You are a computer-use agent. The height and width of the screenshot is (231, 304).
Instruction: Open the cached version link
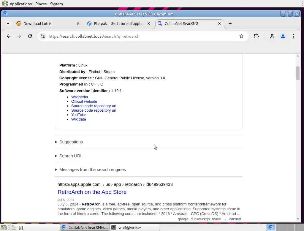pos(235,219)
